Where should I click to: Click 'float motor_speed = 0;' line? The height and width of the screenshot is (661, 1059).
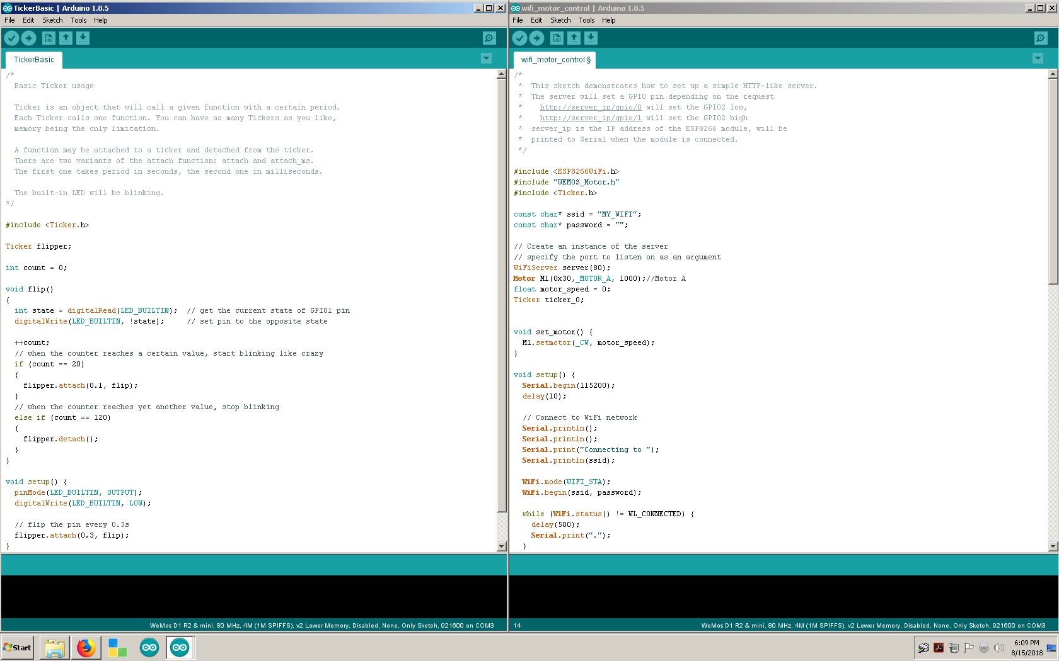pyautogui.click(x=562, y=289)
